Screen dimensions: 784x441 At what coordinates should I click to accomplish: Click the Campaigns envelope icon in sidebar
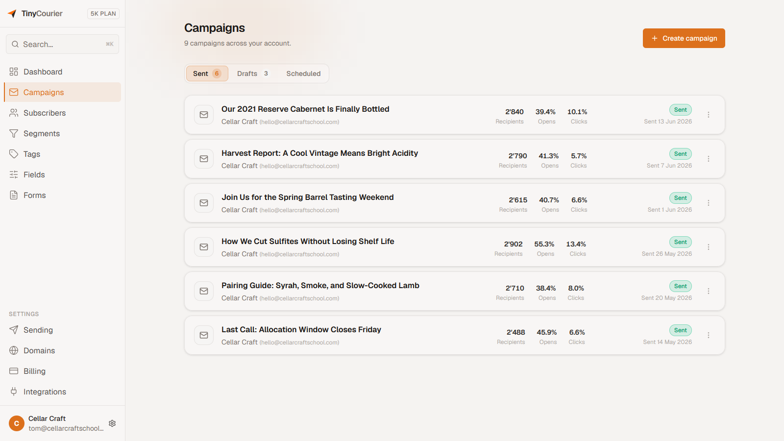click(x=14, y=92)
